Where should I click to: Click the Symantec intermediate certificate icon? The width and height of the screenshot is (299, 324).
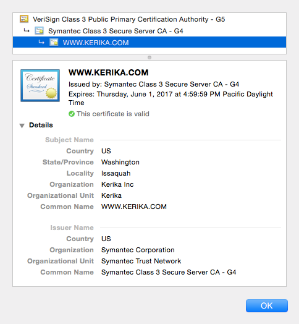point(39,30)
